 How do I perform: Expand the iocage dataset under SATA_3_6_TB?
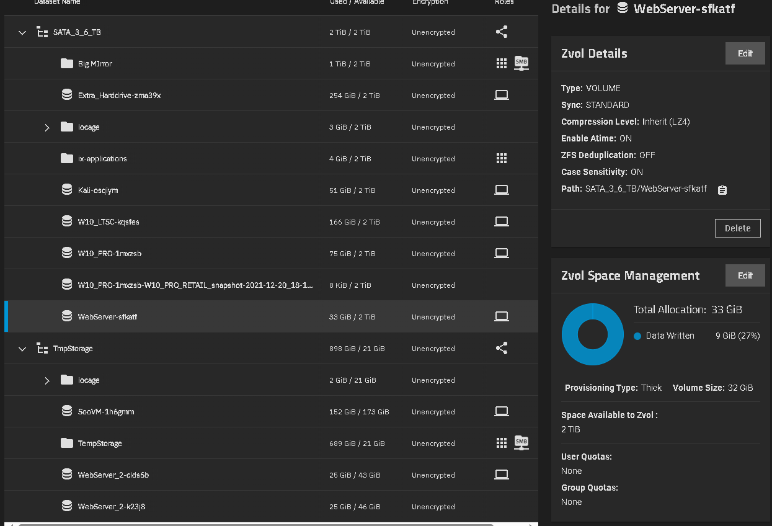[47, 127]
